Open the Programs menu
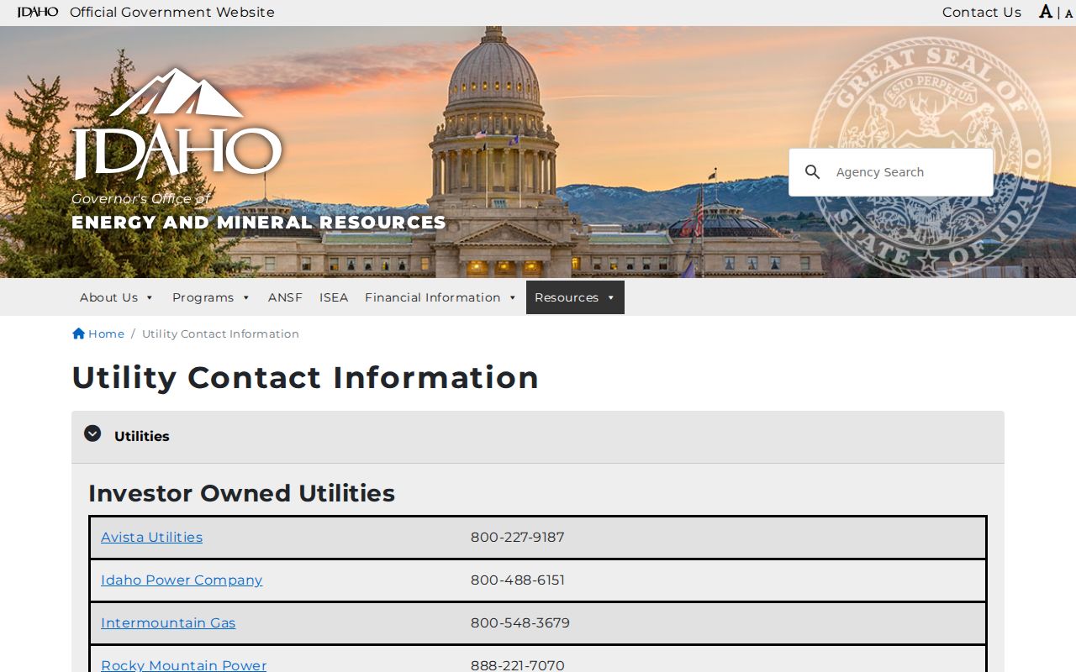Image resolution: width=1076 pixels, height=672 pixels. coord(211,297)
